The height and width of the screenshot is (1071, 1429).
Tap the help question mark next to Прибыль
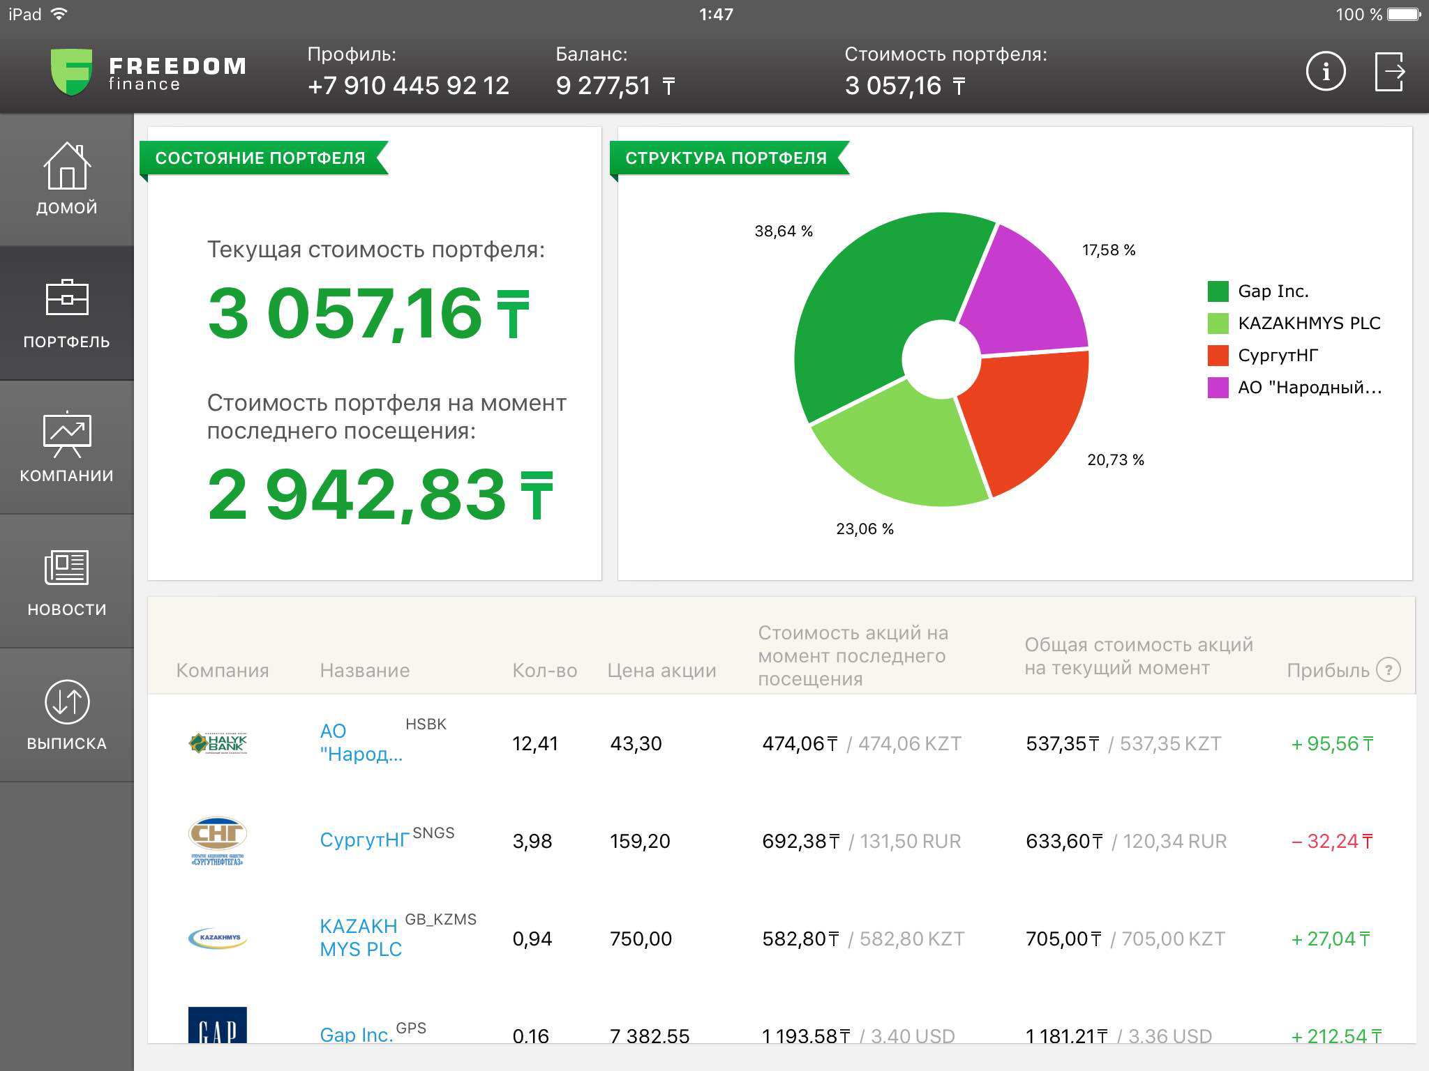click(x=1388, y=670)
